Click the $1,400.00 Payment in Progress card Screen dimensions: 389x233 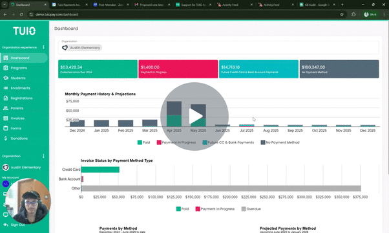pyautogui.click(x=178, y=69)
